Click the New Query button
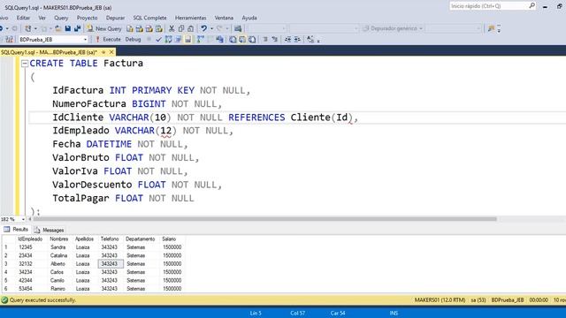The height and width of the screenshot is (318, 566). tap(104, 28)
